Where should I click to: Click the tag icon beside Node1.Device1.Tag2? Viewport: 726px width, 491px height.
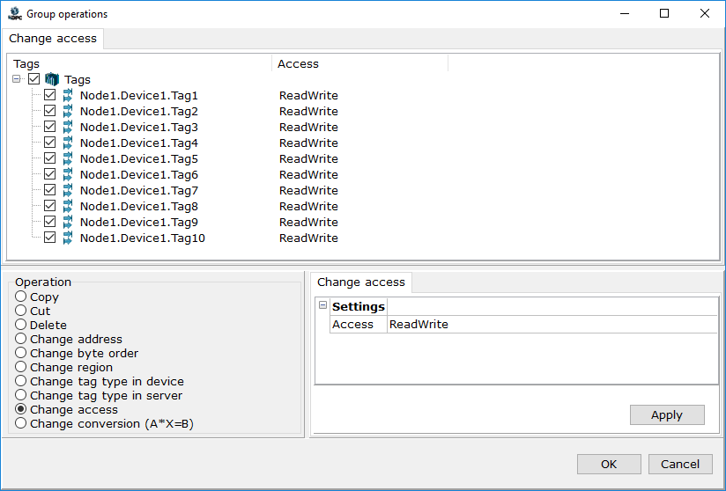[68, 112]
